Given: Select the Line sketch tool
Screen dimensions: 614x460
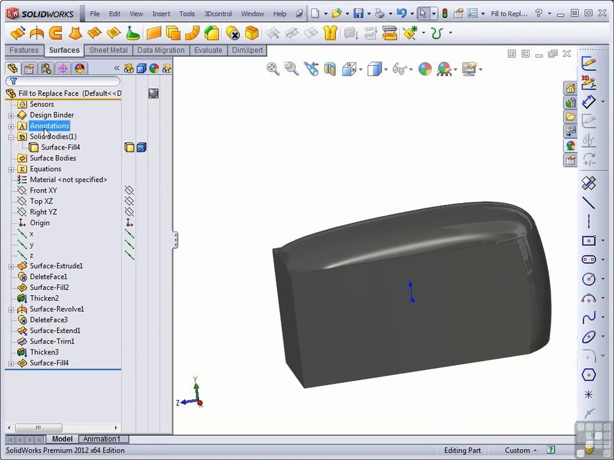Looking at the screenshot, I should pyautogui.click(x=588, y=203).
